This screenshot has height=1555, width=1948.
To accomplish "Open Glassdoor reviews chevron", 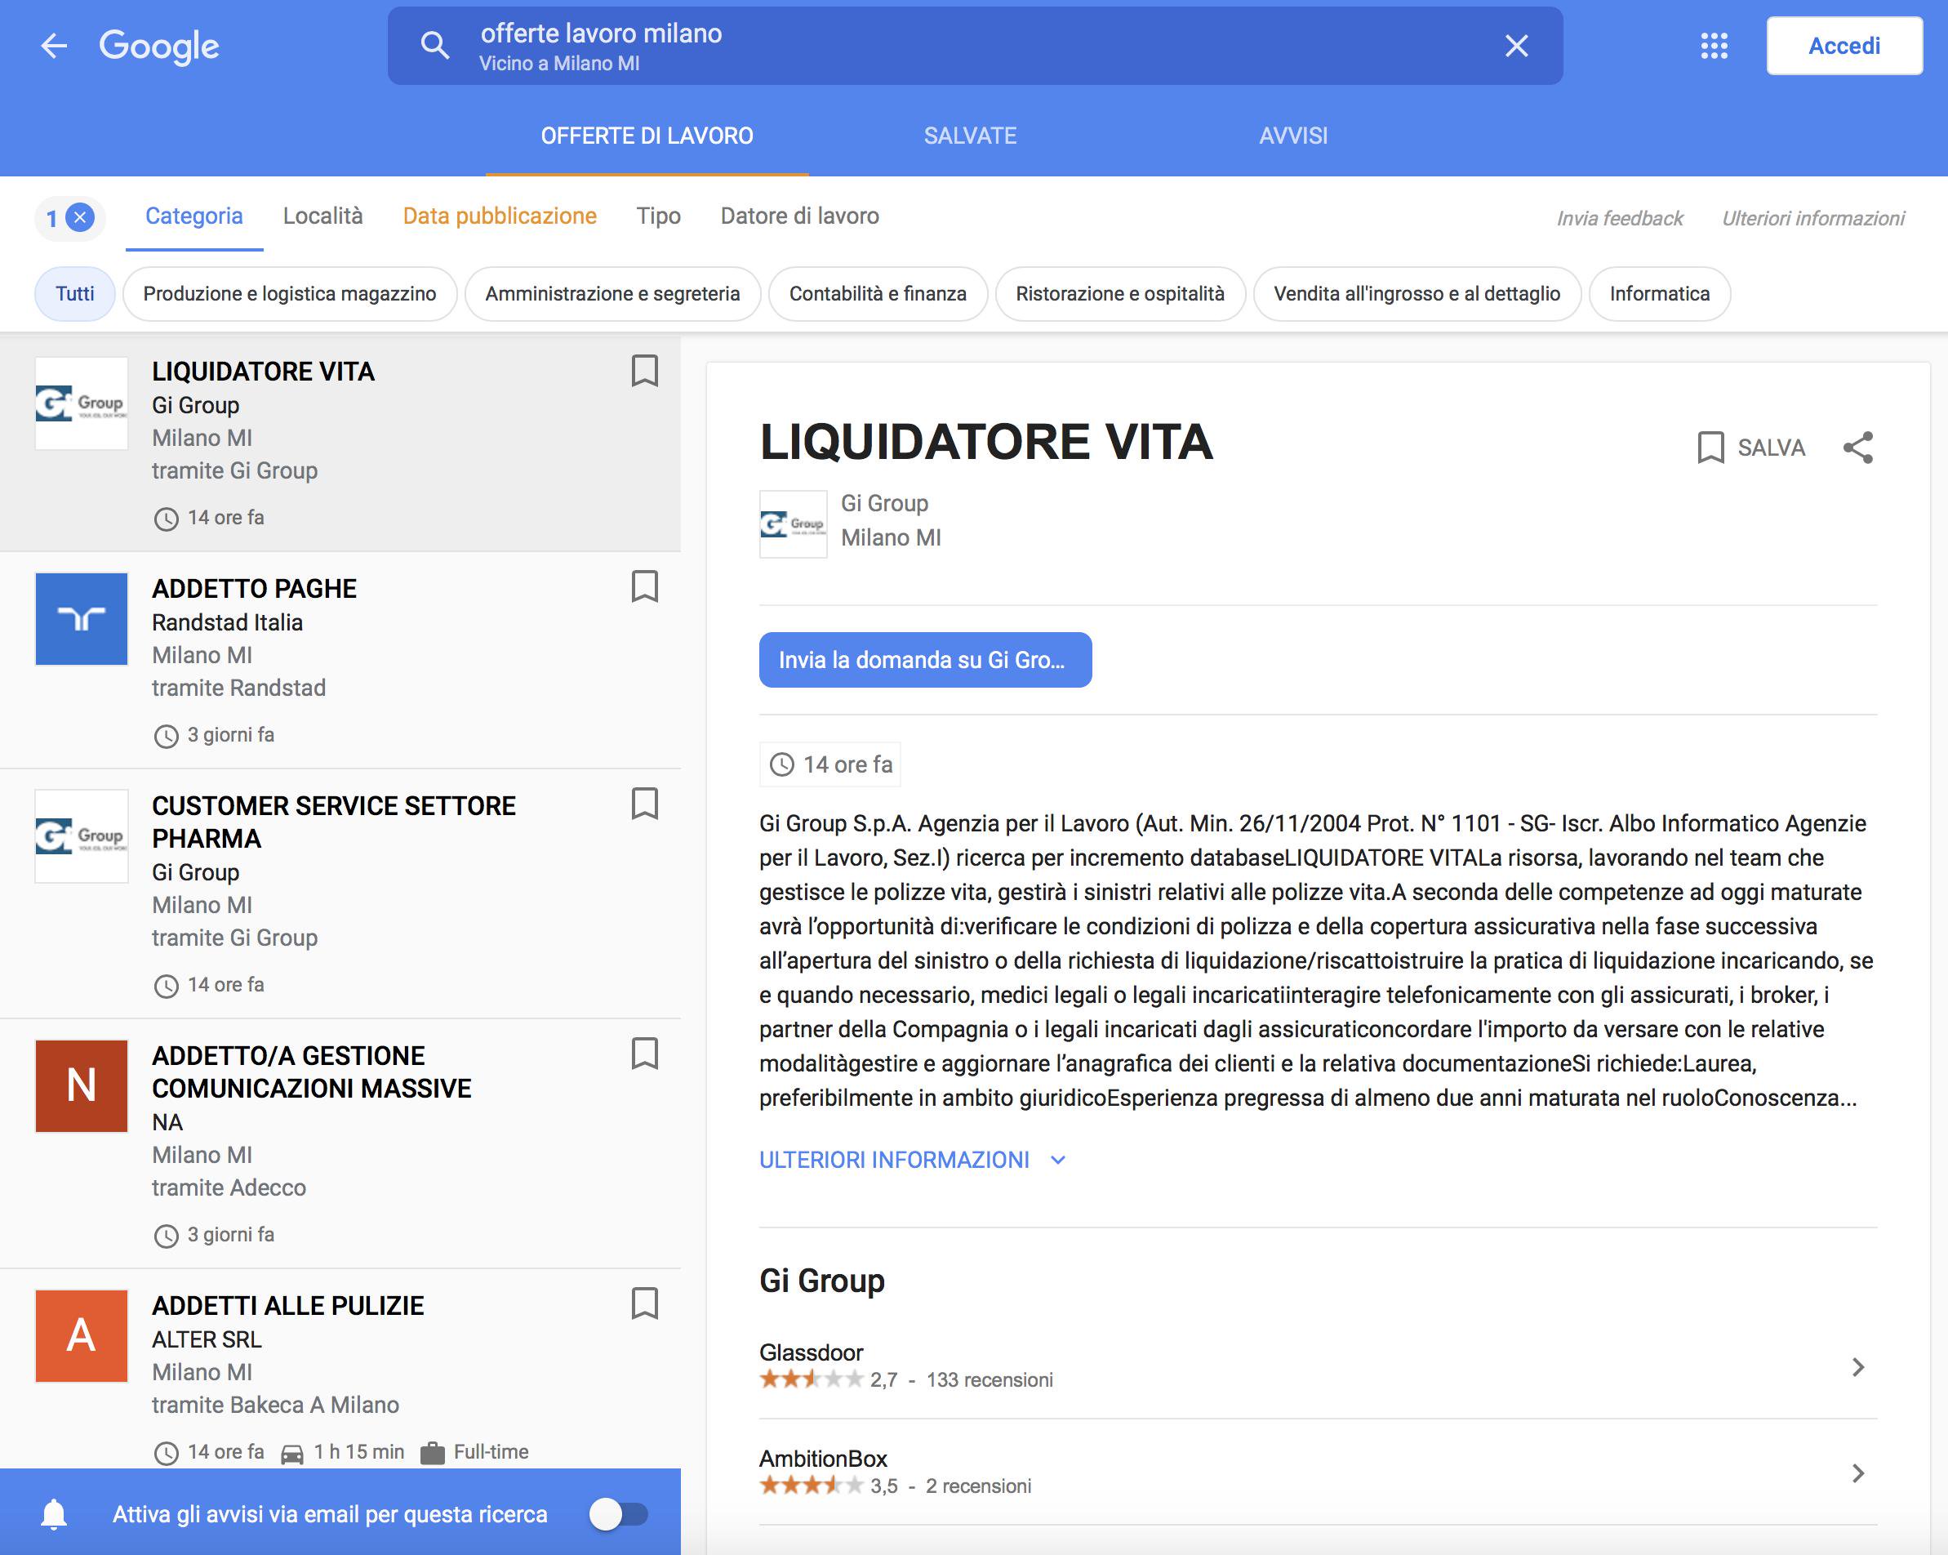I will (1857, 1367).
